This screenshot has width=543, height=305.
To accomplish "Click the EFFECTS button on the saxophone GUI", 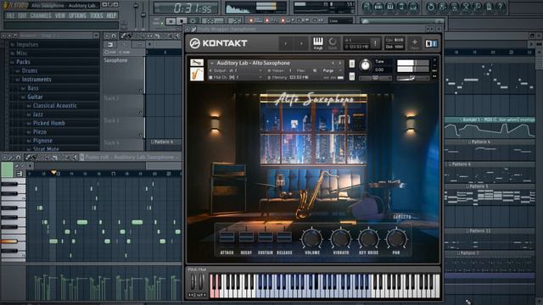I will tap(401, 217).
